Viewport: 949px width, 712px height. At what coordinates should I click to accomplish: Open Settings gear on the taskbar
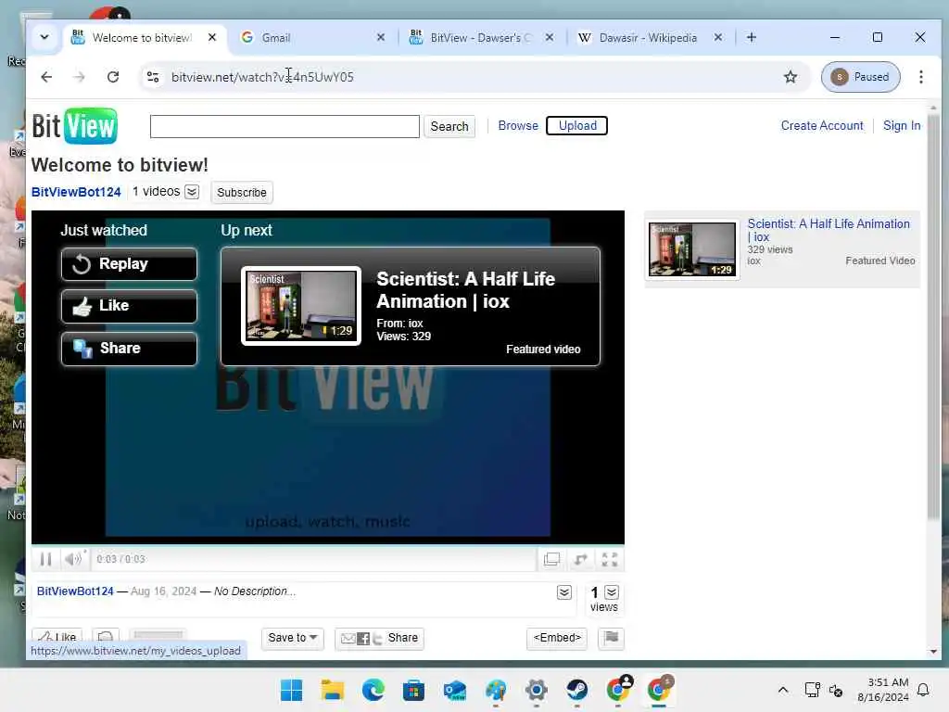point(537,690)
